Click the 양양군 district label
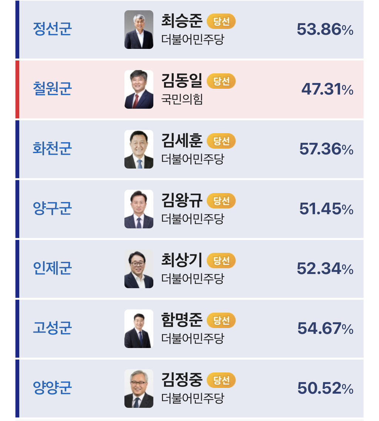The height and width of the screenshot is (421, 379). point(52,388)
